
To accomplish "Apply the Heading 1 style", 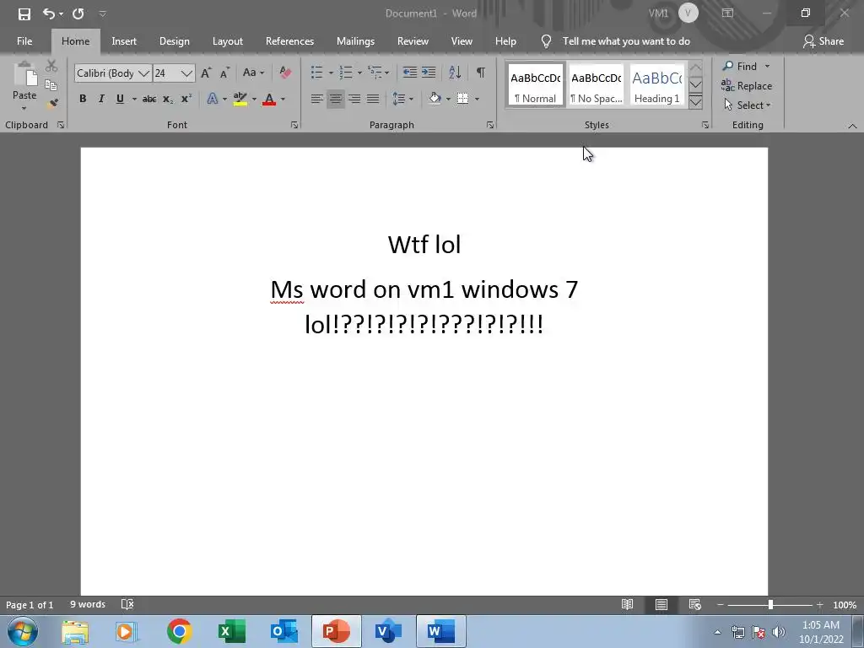I will (656, 85).
